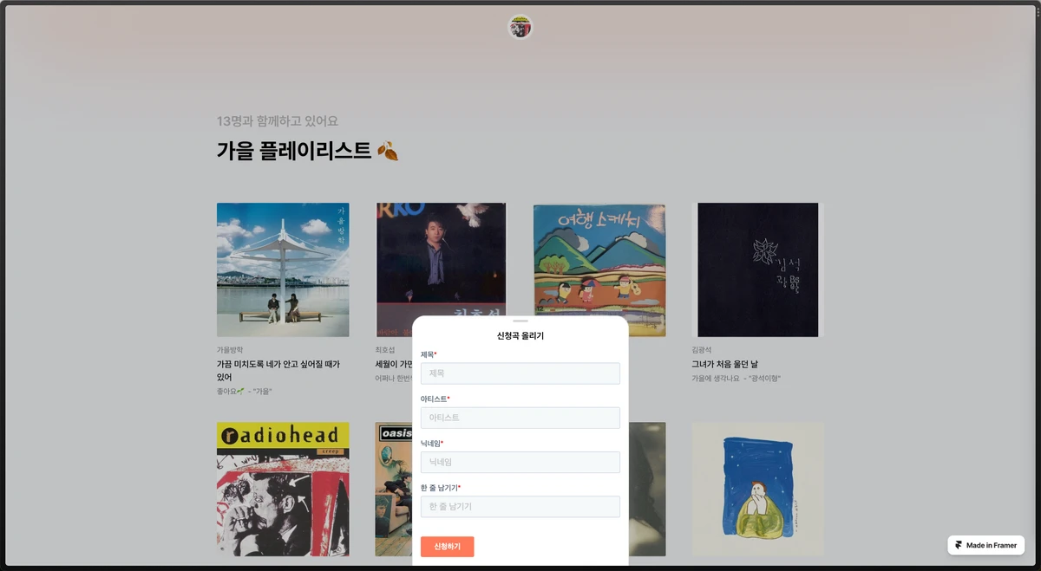Click the round profile avatar at top
Viewport: 1041px width, 571px height.
(x=520, y=27)
